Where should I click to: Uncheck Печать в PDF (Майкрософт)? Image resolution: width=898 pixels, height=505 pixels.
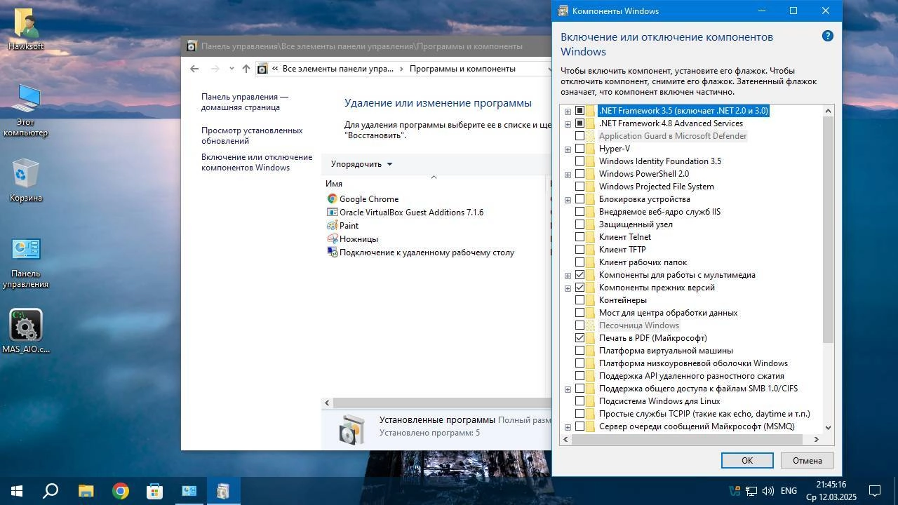(579, 338)
